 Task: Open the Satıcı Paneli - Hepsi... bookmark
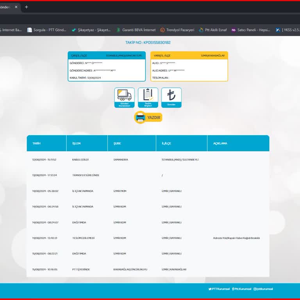pos(251,30)
